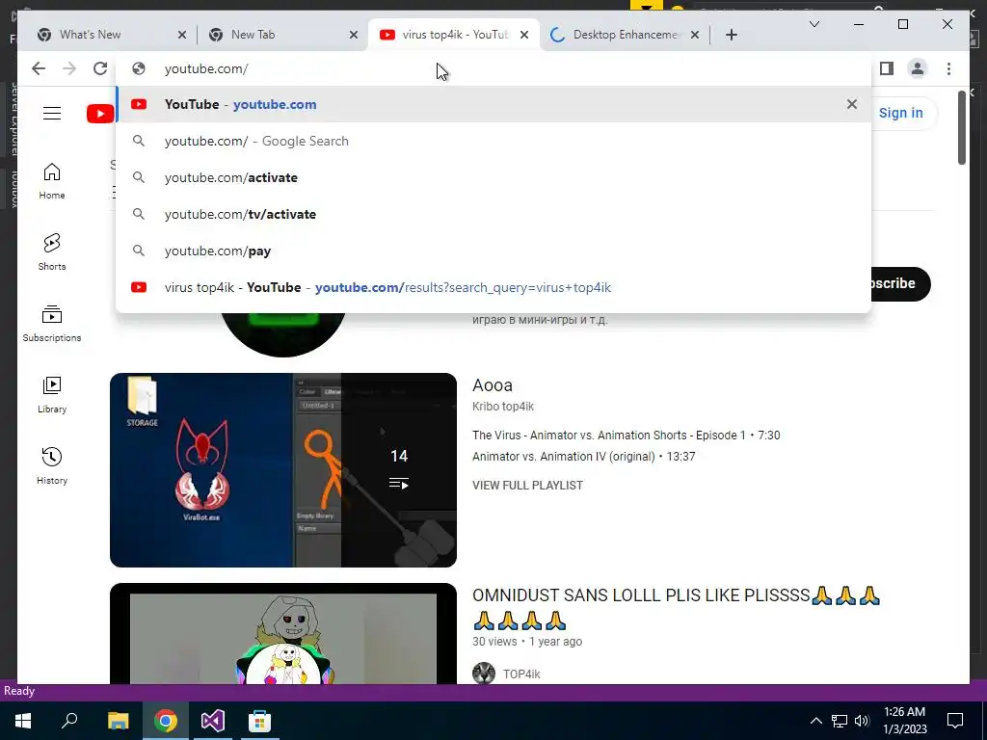Close the What's New tab

point(182,35)
